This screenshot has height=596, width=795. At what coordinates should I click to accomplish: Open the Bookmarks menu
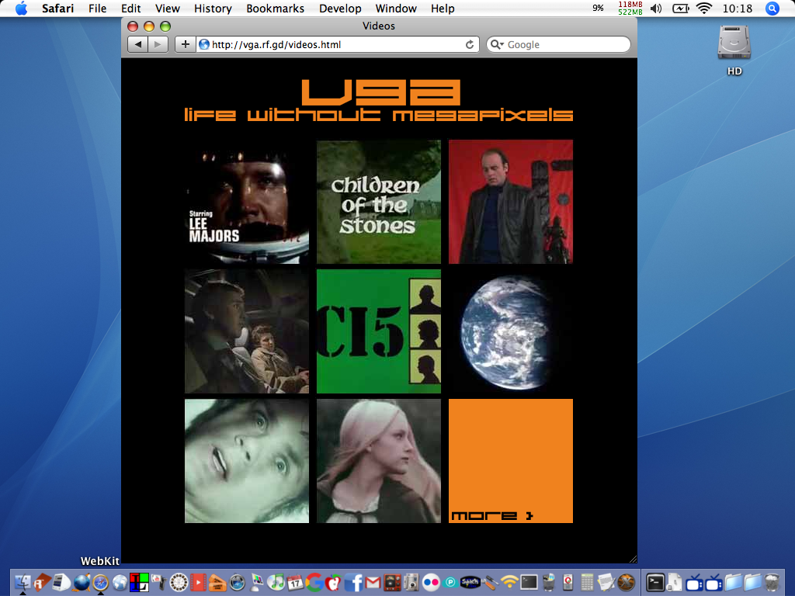coord(276,9)
